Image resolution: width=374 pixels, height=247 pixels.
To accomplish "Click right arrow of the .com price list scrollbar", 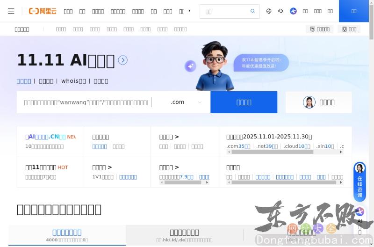I will tap(341, 152).
